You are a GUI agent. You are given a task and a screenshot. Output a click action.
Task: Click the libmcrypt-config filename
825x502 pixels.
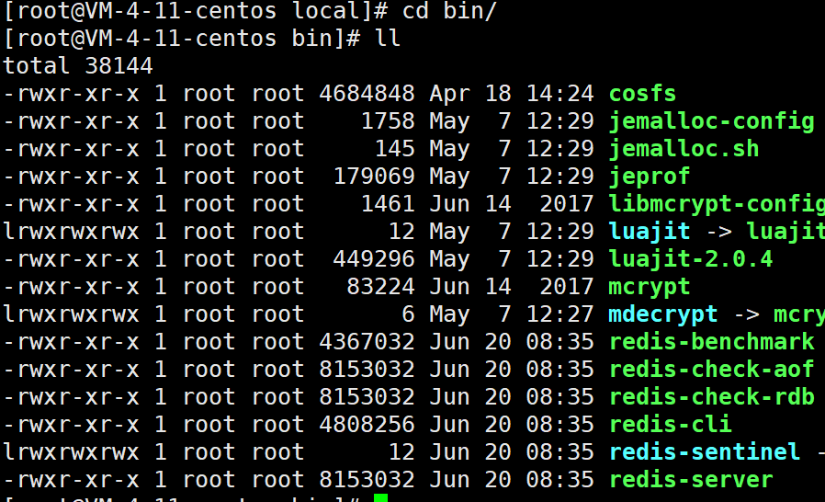[717, 204]
